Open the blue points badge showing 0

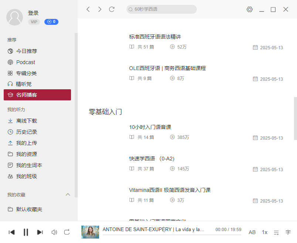click(x=51, y=22)
